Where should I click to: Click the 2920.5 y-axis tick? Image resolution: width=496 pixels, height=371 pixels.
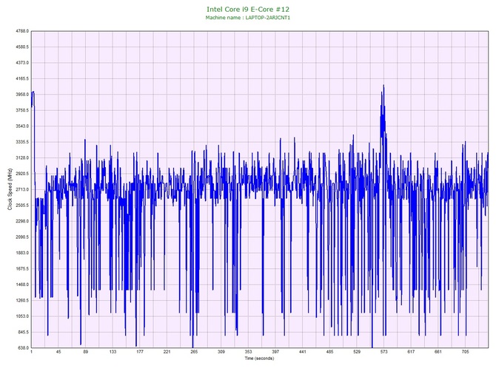pyautogui.click(x=22, y=174)
